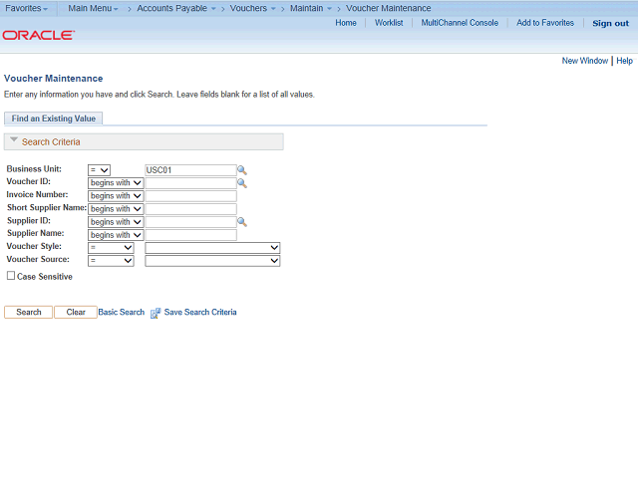Open Voucher Style operator dropdown

pos(111,248)
